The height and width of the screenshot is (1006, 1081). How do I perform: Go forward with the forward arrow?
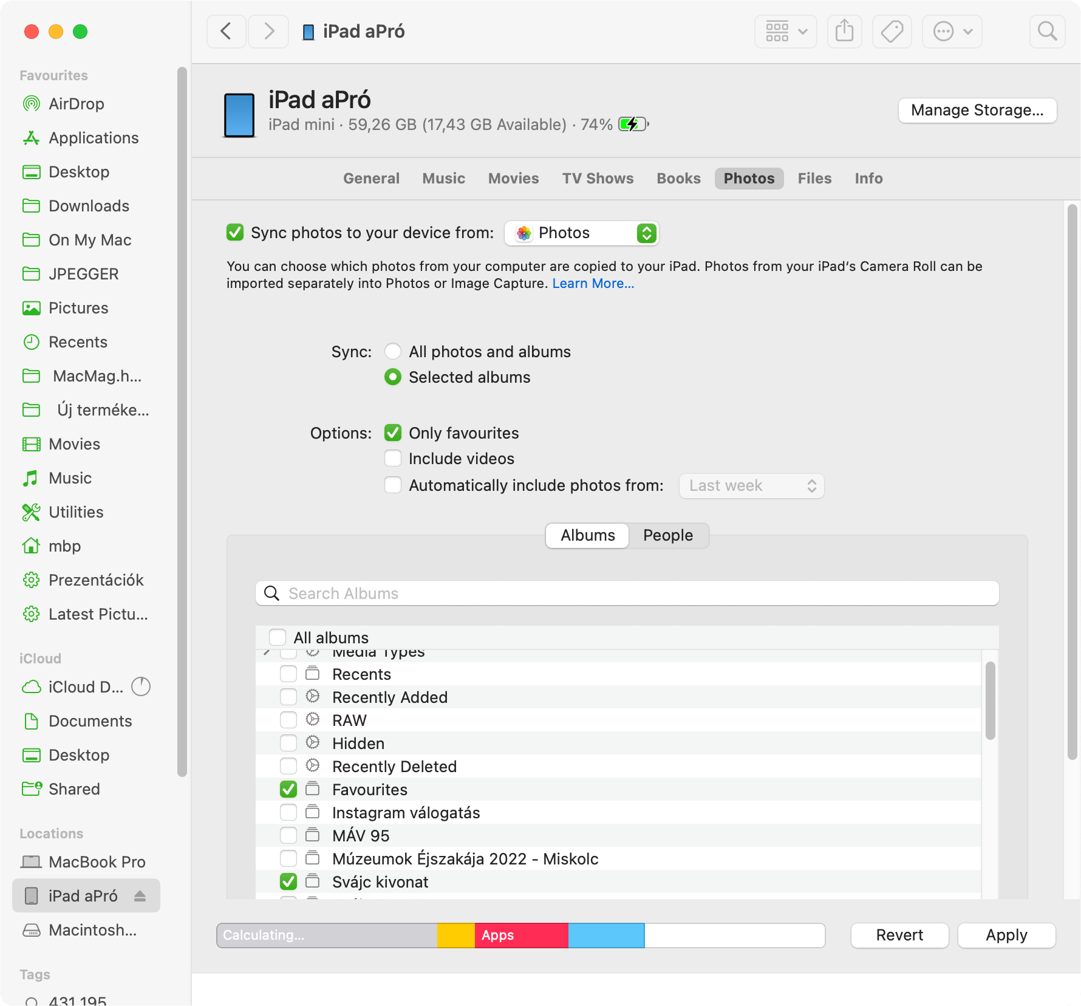[x=269, y=32]
